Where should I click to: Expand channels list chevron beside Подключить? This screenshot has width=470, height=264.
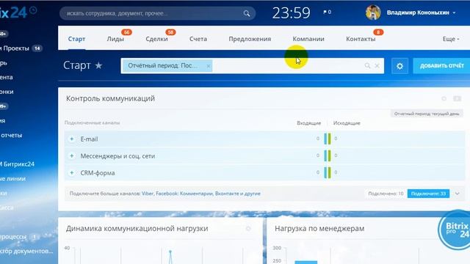[x=457, y=194]
